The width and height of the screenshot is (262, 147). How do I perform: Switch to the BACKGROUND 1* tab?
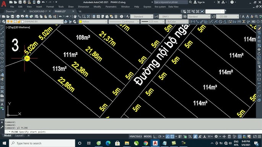click(x=38, y=11)
